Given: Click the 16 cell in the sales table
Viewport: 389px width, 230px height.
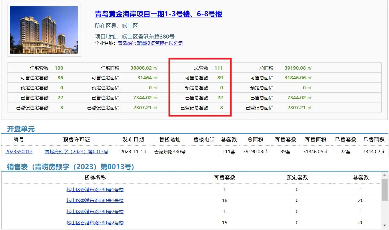Looking at the screenshot, I should [x=225, y=200].
